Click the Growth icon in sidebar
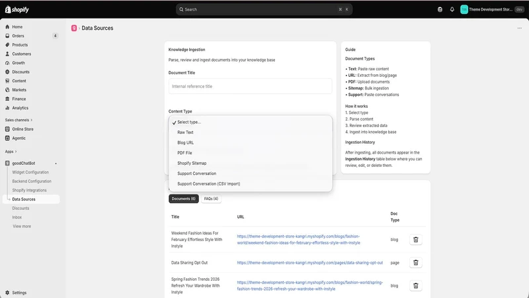Viewport: 529px width, 298px height. pos(7,63)
